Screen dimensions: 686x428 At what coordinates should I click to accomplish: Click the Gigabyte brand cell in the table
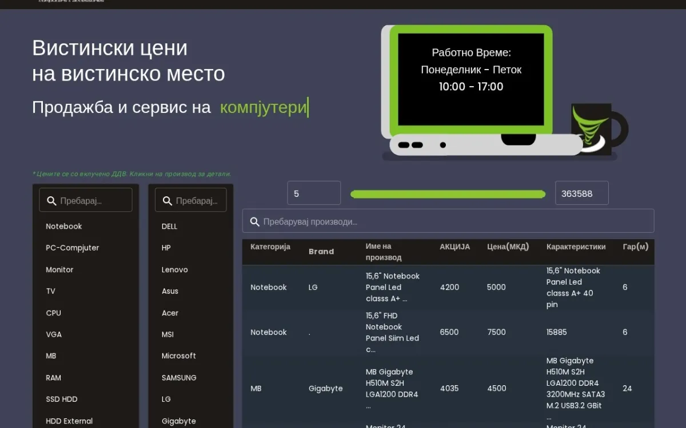(326, 389)
